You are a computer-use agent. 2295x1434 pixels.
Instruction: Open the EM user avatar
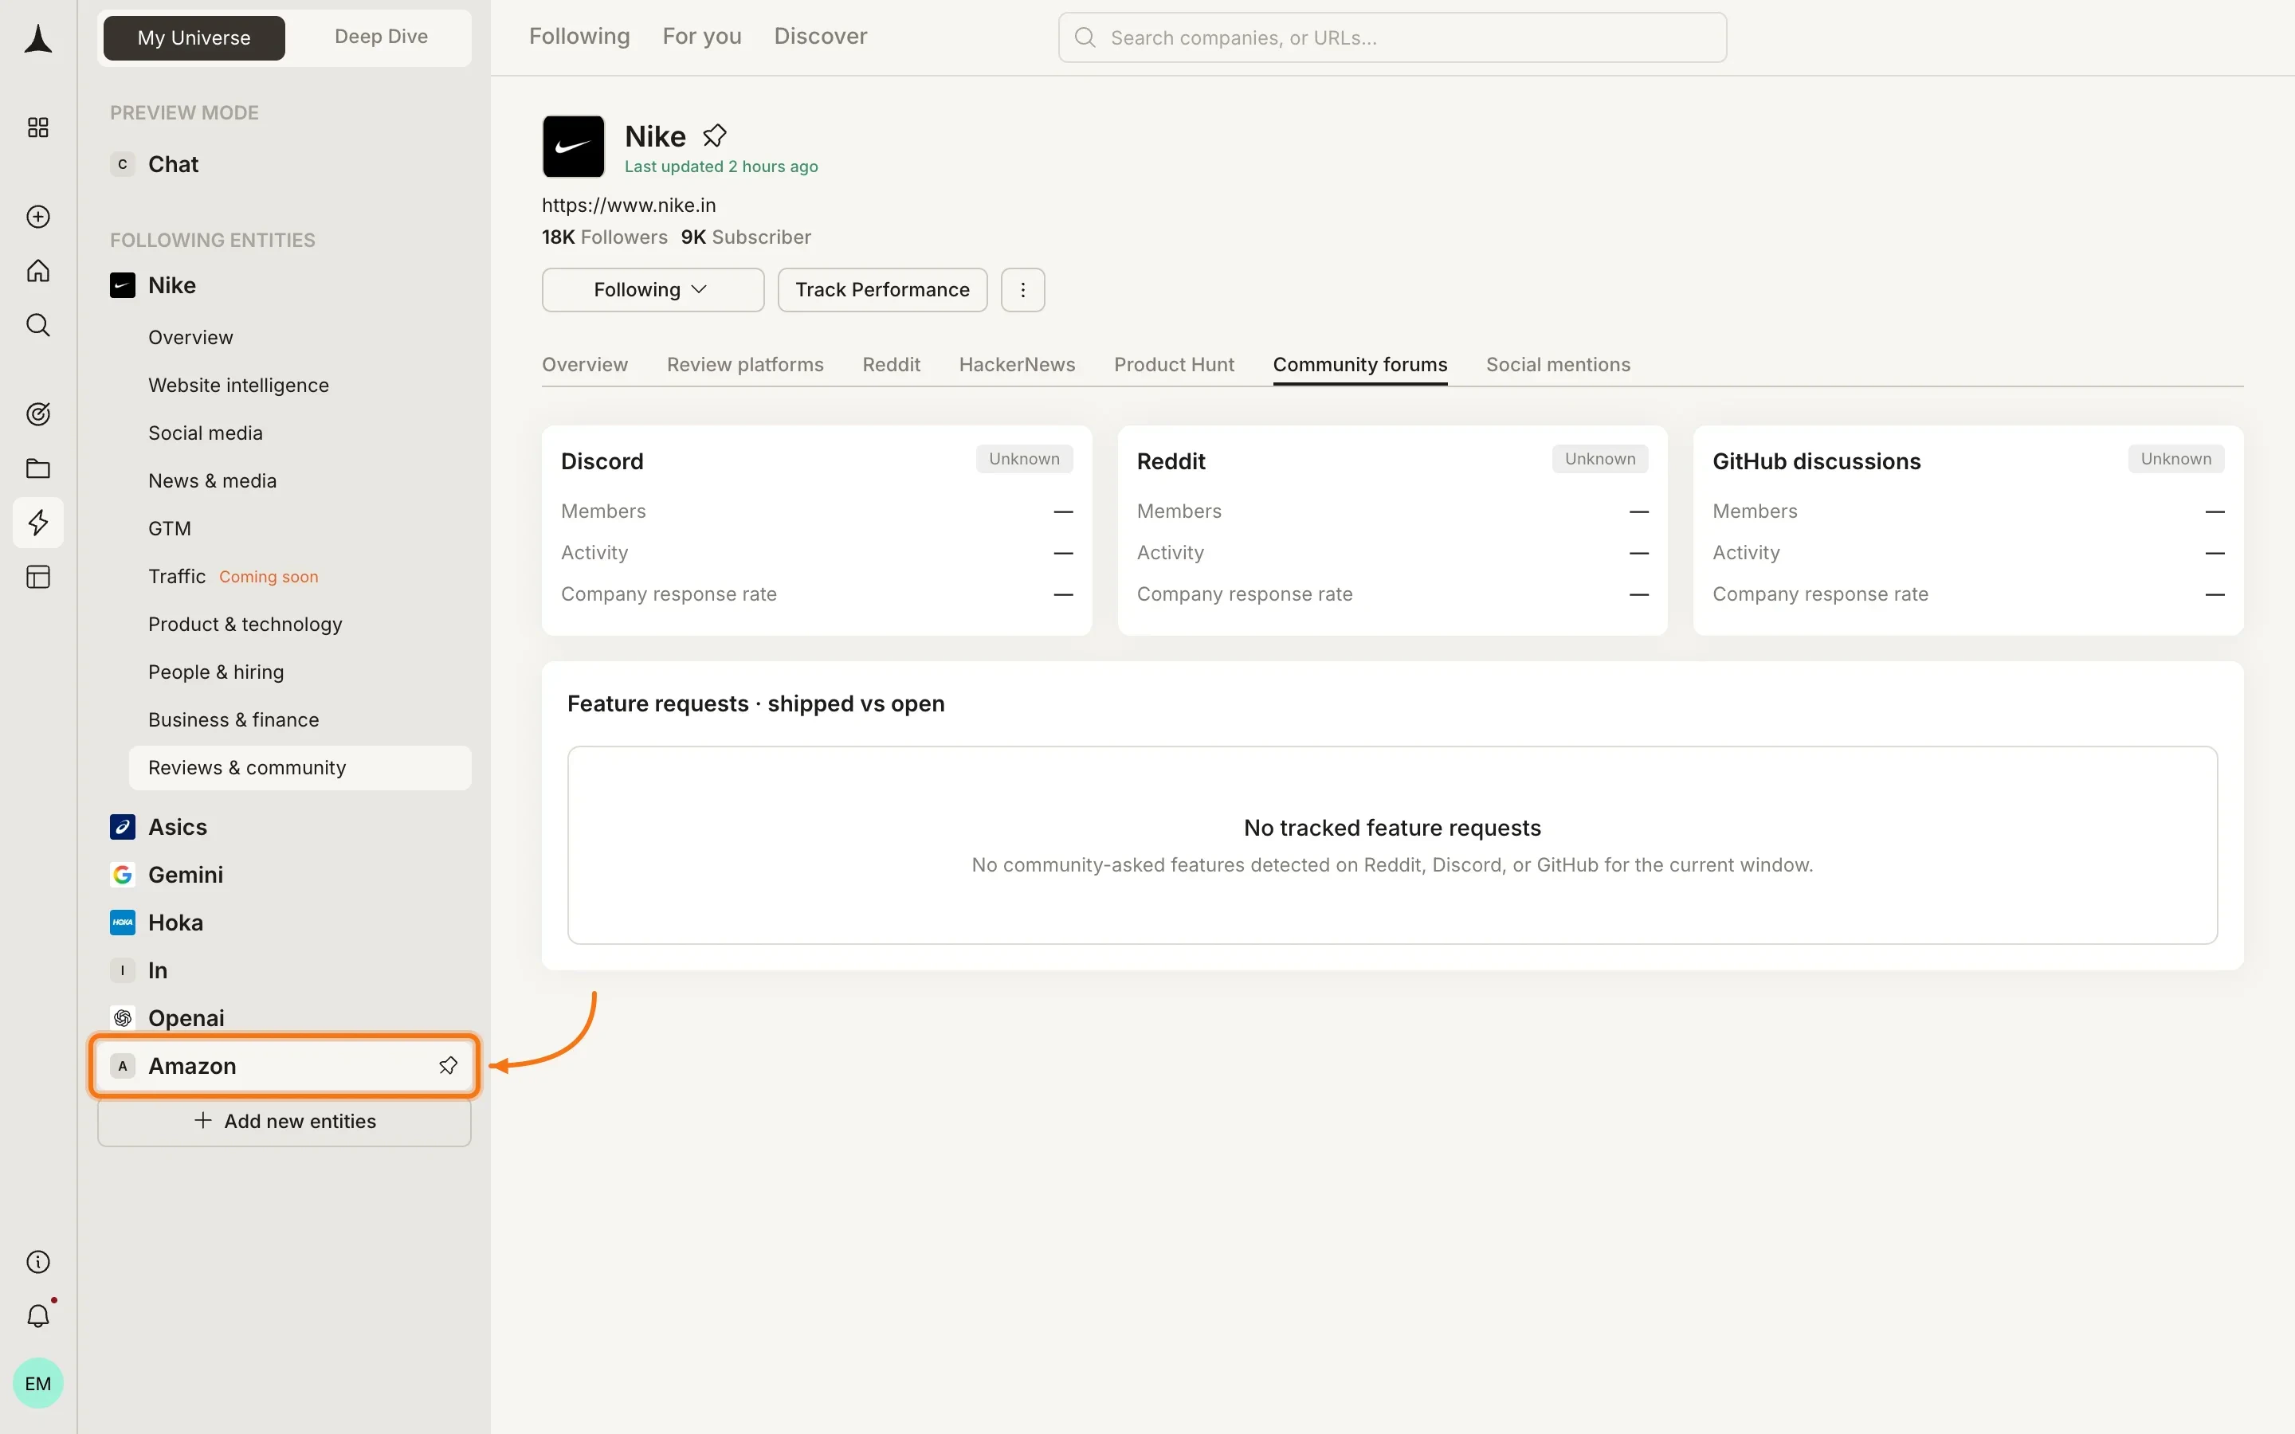point(38,1383)
